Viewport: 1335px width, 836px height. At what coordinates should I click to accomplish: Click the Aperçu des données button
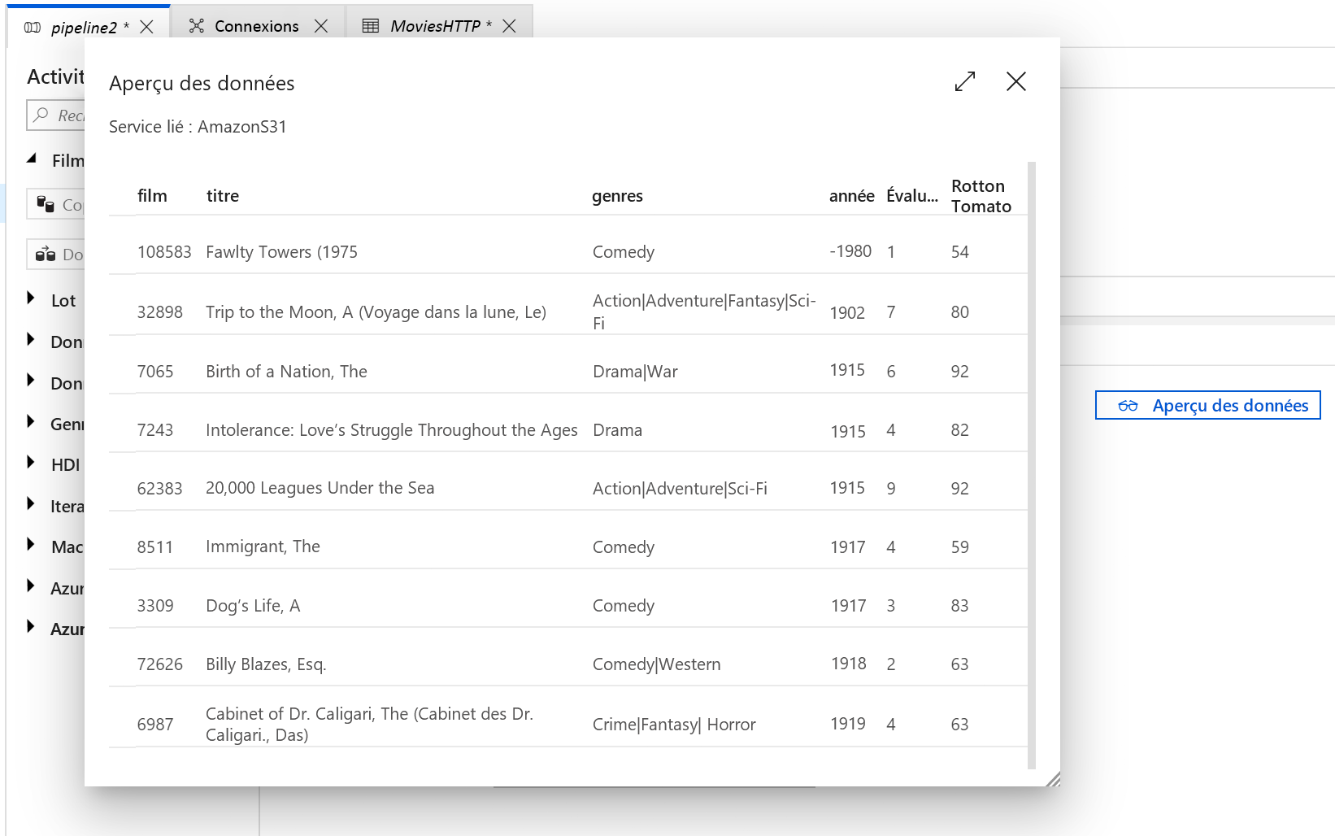[x=1207, y=405]
